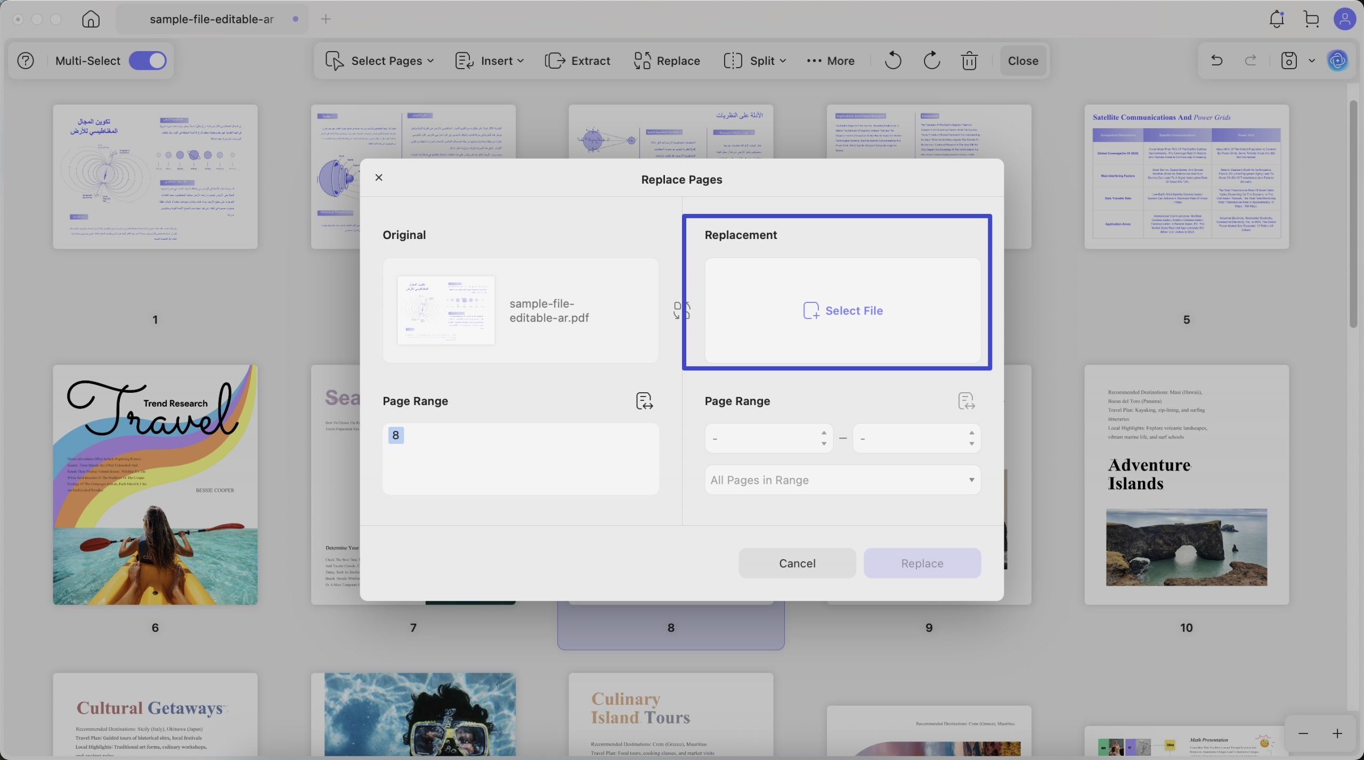Image resolution: width=1364 pixels, height=760 pixels.
Task: Open the shopping cart icon
Action: coord(1311,19)
